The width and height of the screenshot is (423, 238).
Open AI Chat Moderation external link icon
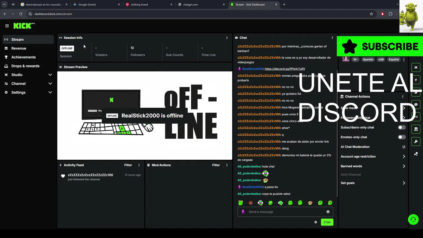coord(404,147)
